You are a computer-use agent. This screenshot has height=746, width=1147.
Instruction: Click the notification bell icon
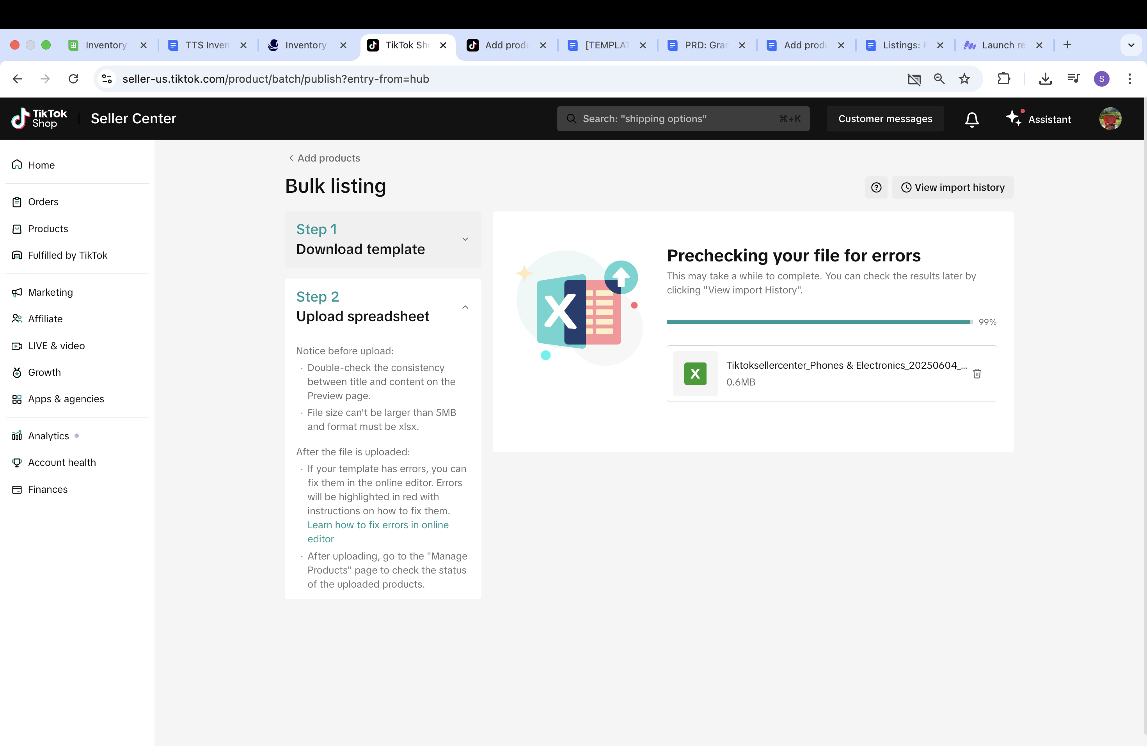coord(971,119)
